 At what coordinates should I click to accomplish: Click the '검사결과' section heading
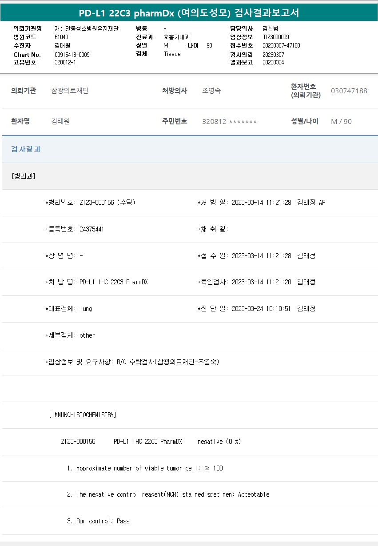[26, 149]
